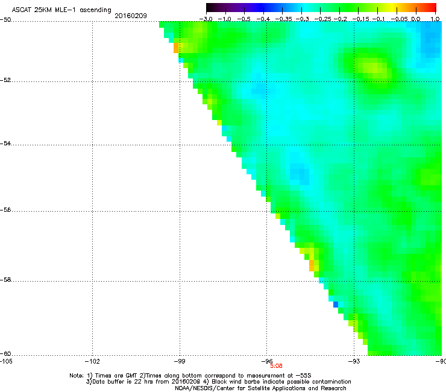This screenshot has height=392, width=446.
Task: Click the -0.2 color scale label
Action: click(x=340, y=19)
